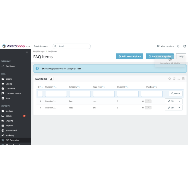188x188 pixels.
Task: Click the Back to Categories button
Action: (x=160, y=56)
